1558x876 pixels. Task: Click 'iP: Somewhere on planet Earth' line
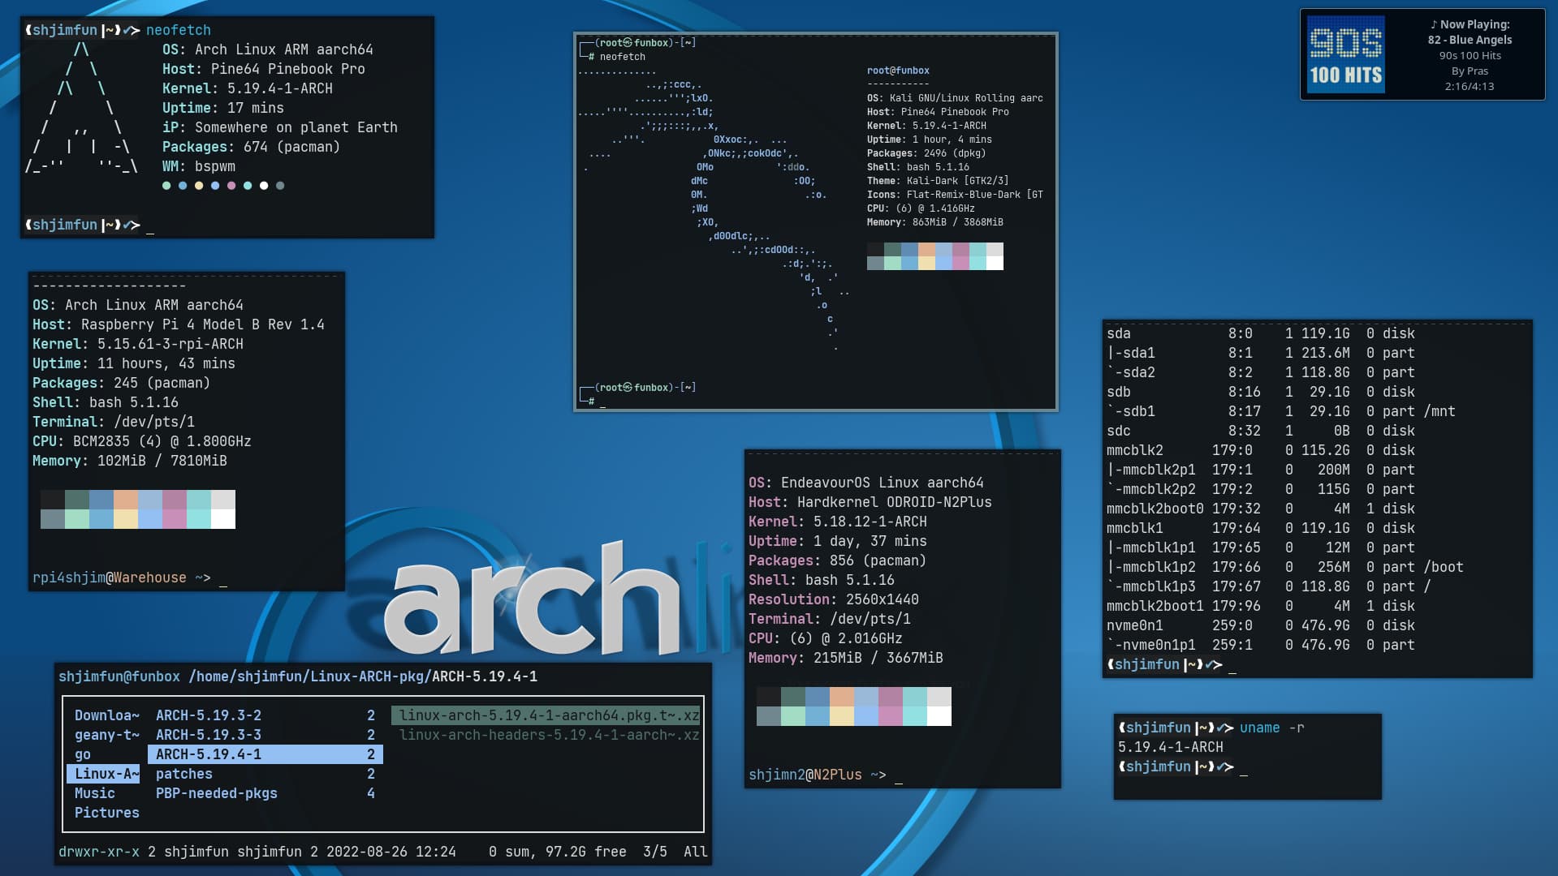tap(279, 127)
